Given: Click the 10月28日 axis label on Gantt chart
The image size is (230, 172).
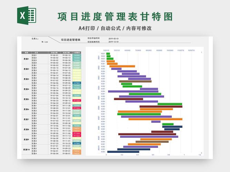Looking at the screenshot, I should [170, 50].
